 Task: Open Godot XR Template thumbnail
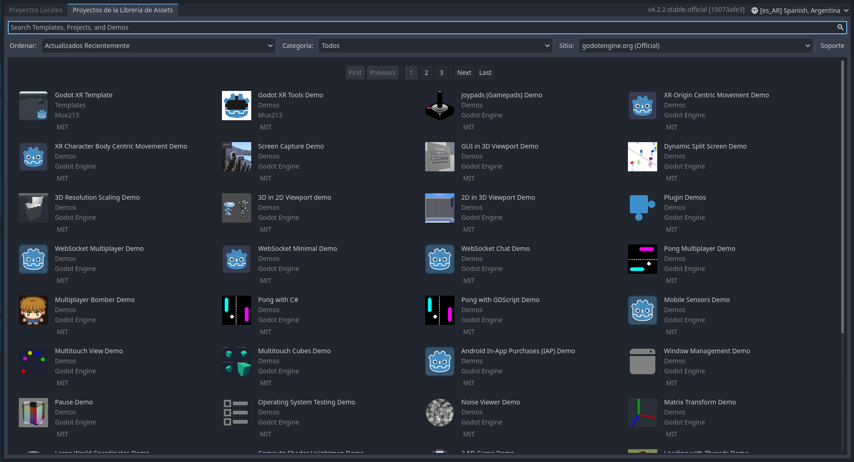(33, 106)
